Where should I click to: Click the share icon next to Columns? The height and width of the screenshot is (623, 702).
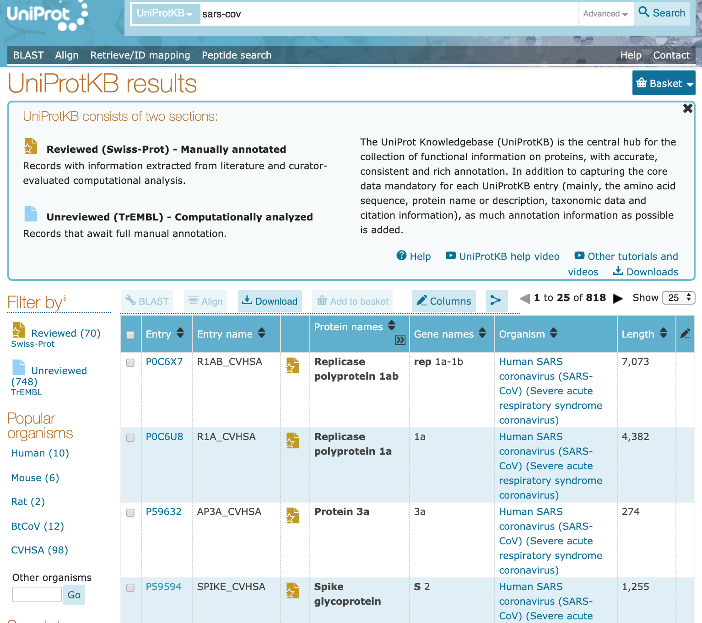496,301
